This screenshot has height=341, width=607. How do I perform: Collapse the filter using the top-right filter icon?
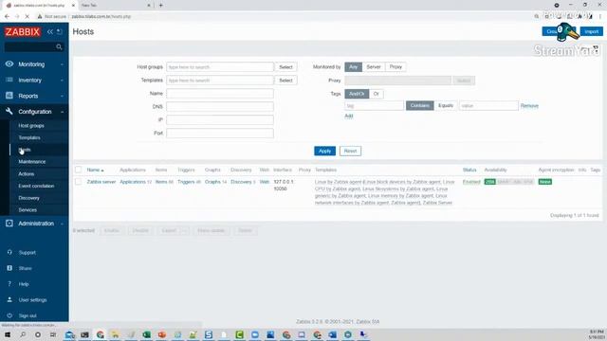coord(596,48)
